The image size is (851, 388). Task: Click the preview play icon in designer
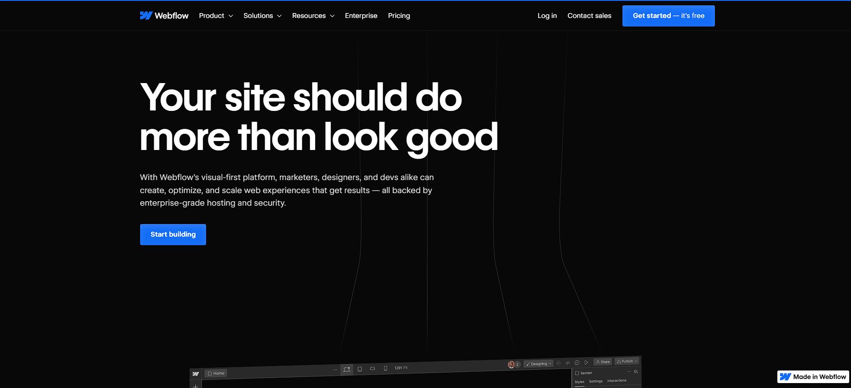(586, 362)
